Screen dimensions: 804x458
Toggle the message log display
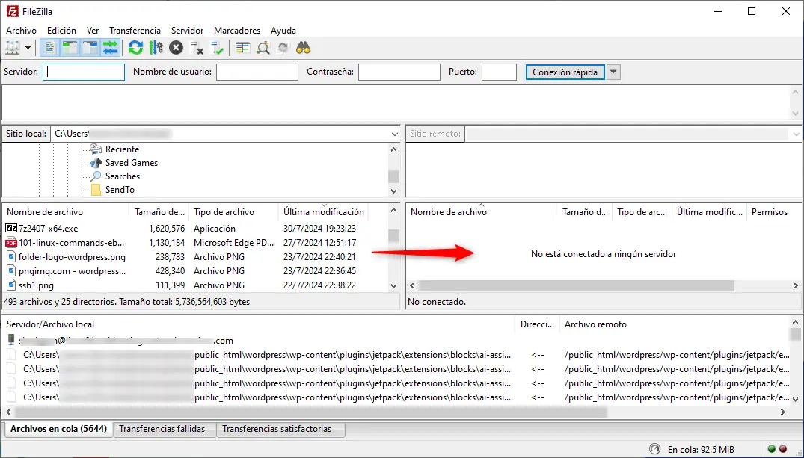pos(50,48)
